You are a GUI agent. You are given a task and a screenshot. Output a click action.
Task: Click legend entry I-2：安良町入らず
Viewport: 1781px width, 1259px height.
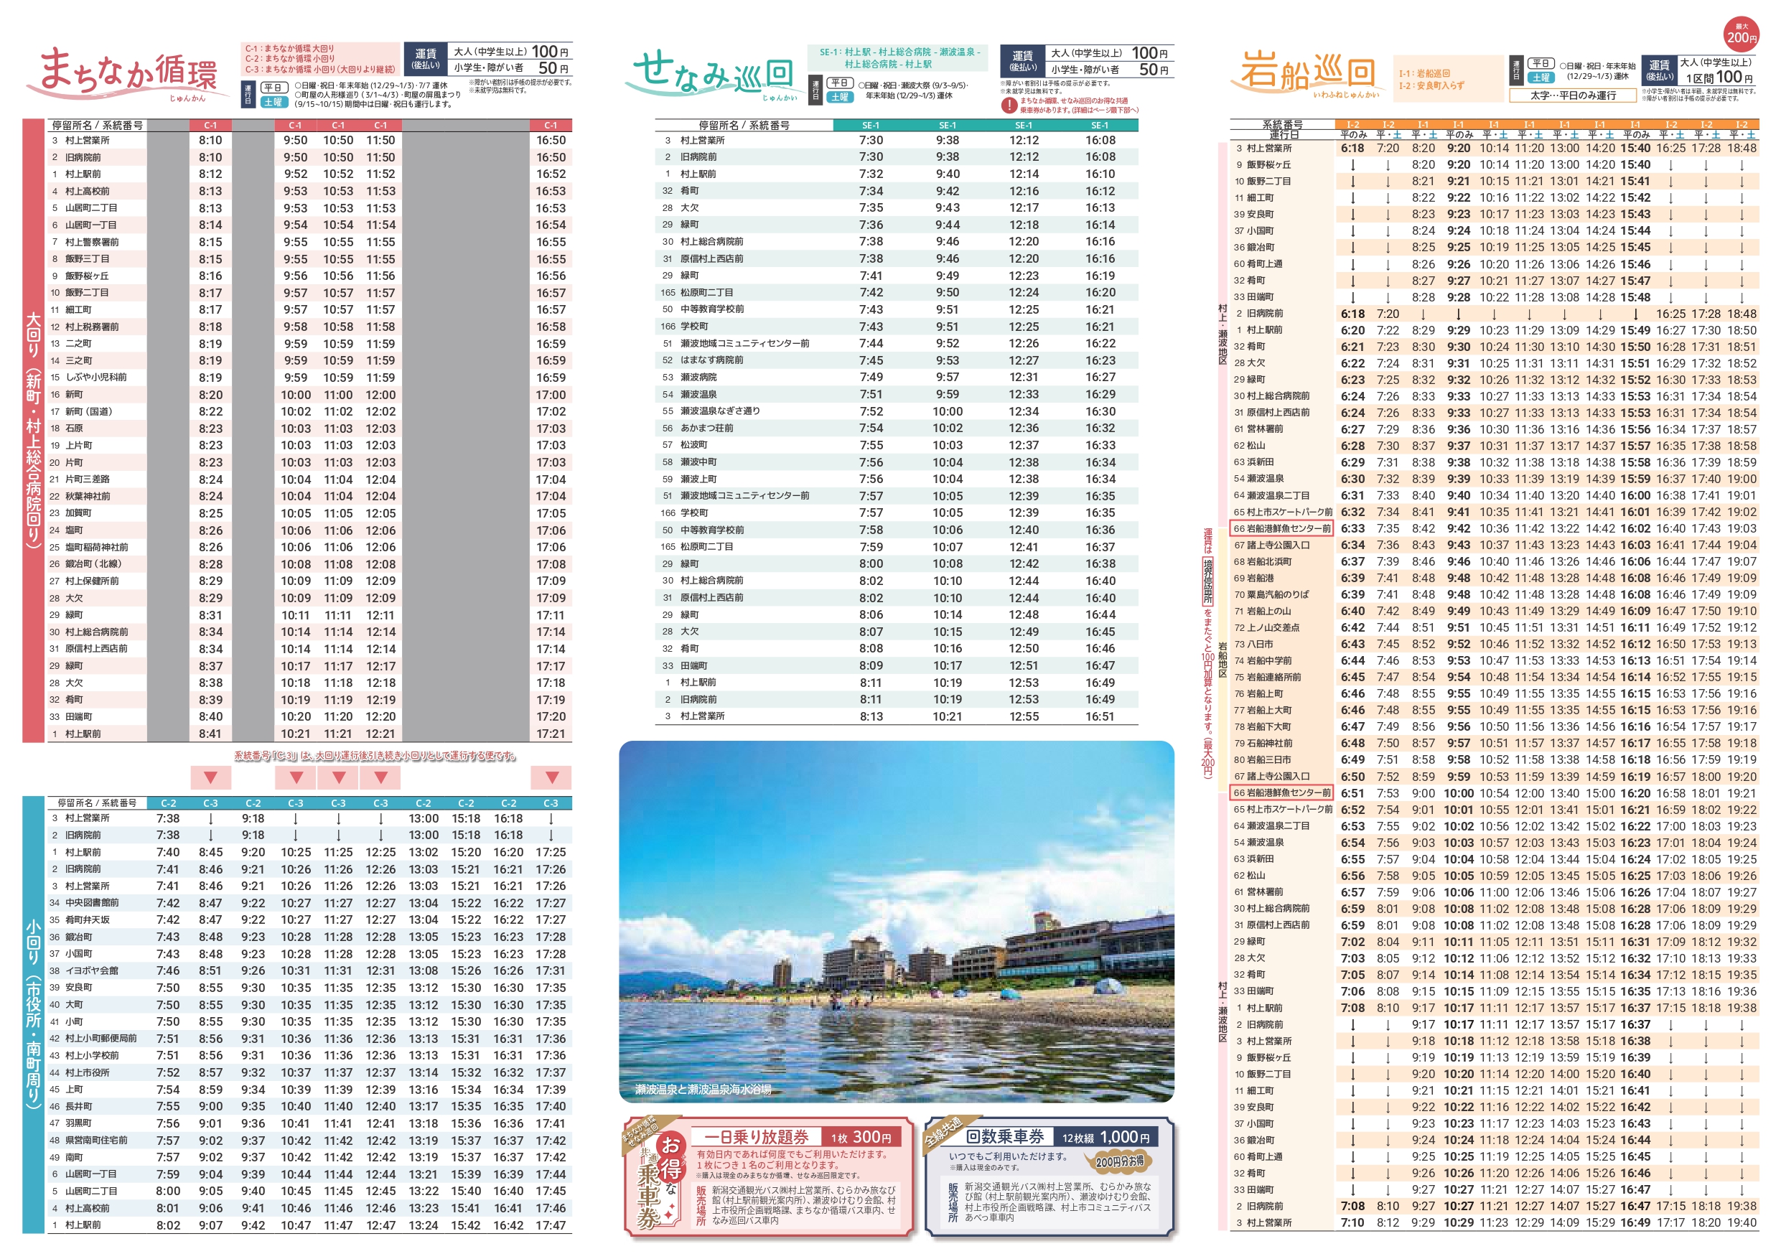click(x=1432, y=85)
